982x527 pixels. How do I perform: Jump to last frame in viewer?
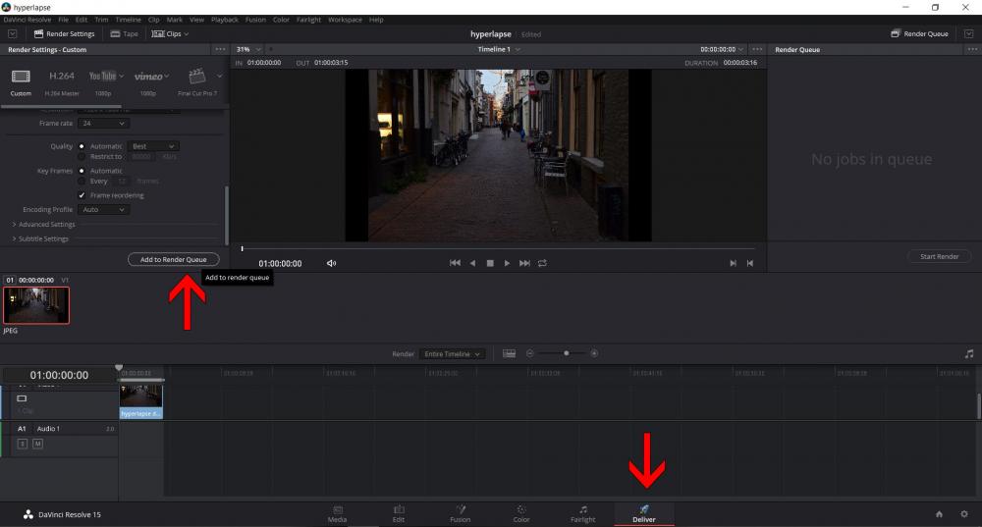click(524, 263)
